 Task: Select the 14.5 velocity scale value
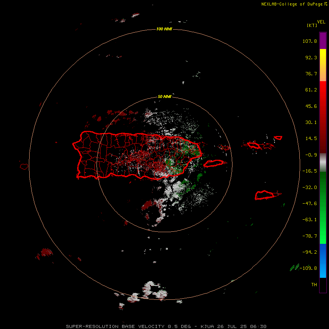tap(311, 139)
